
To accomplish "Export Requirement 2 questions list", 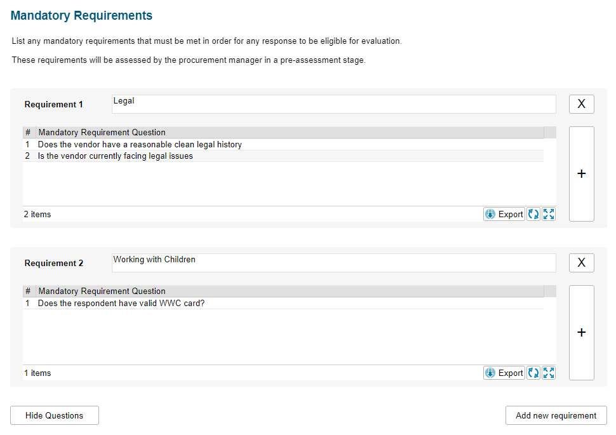I will [x=504, y=373].
